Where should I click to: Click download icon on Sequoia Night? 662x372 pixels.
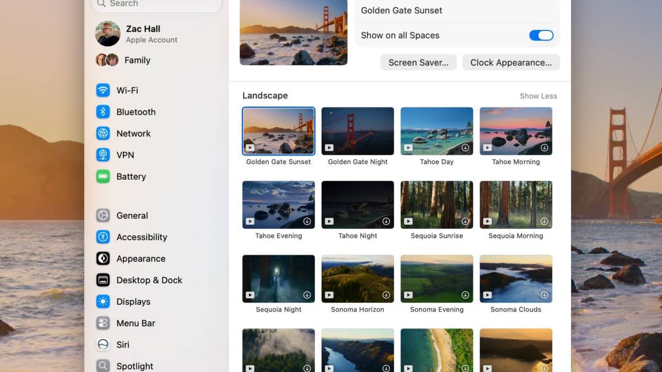[307, 295]
